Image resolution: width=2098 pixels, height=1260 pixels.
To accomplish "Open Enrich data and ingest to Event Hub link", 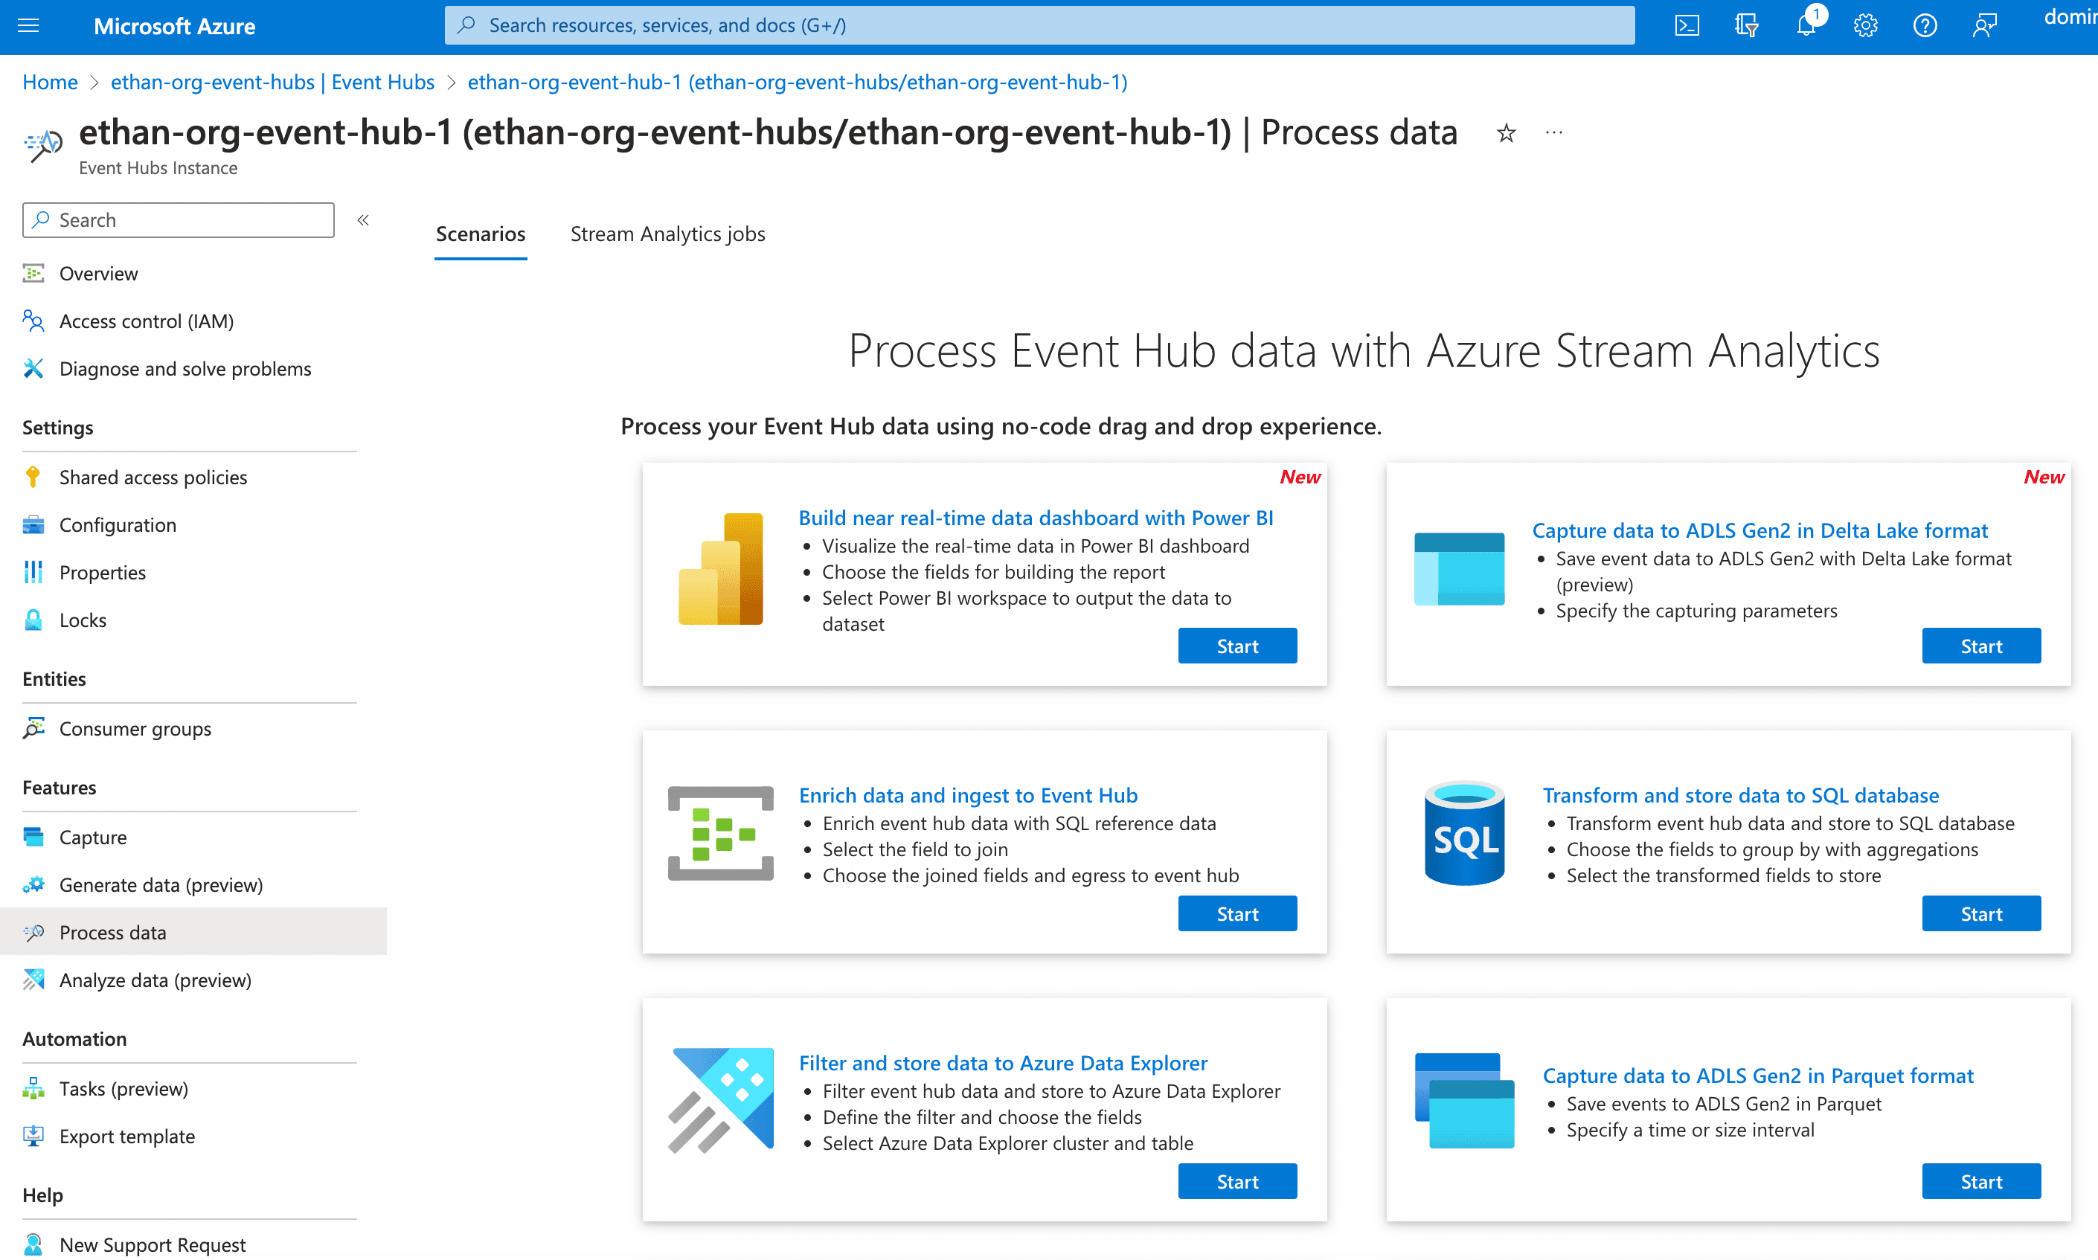I will (x=968, y=796).
